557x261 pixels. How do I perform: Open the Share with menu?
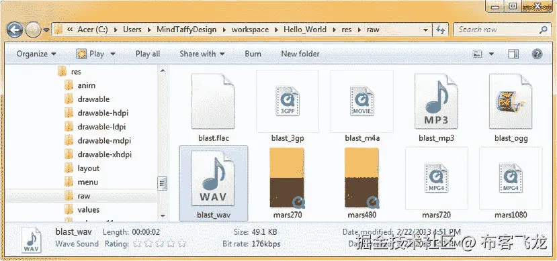click(x=202, y=54)
